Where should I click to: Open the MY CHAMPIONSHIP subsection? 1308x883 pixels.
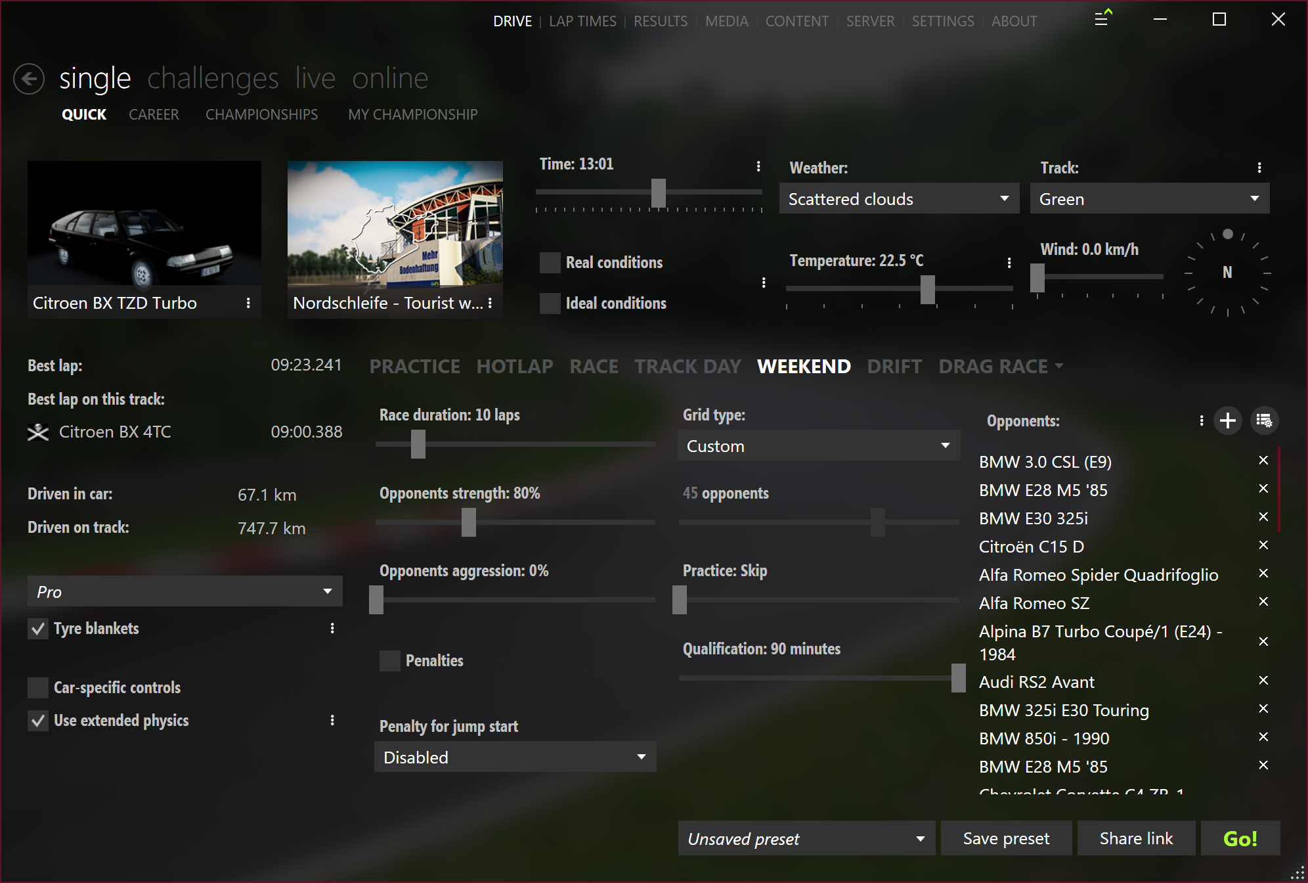point(412,114)
